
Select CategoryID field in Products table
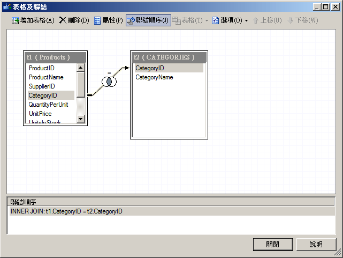click(43, 95)
